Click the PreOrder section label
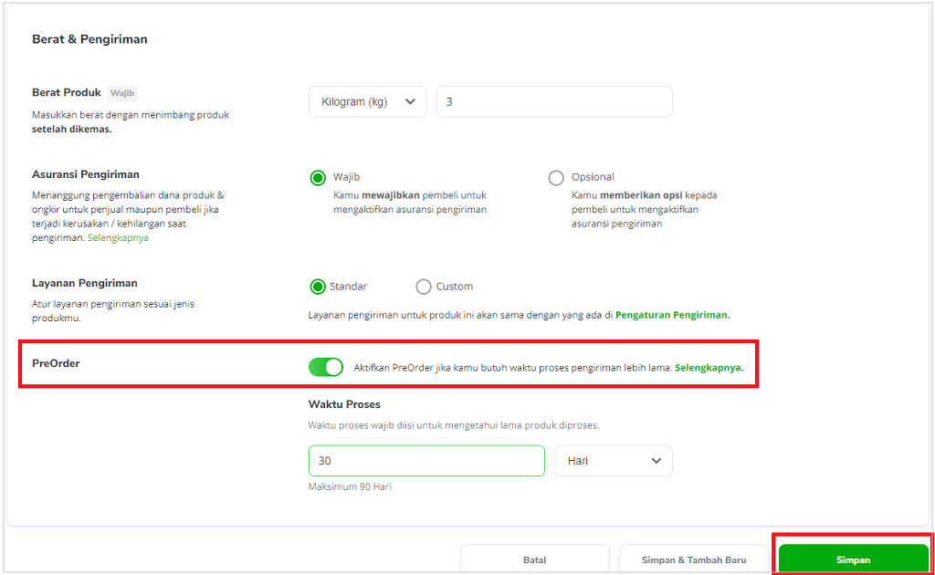Image resolution: width=935 pixels, height=575 pixels. coord(56,363)
